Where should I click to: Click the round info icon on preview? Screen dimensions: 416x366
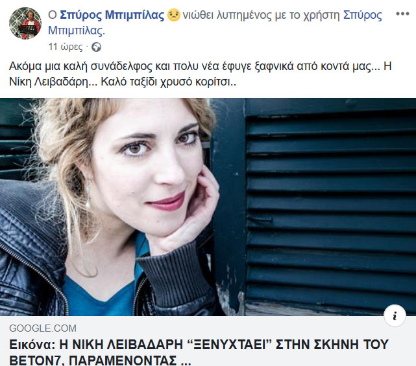click(x=395, y=315)
